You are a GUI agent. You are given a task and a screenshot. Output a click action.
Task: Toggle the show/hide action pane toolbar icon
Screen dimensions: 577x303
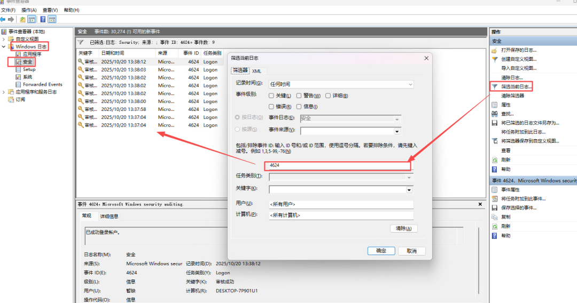click(52, 19)
